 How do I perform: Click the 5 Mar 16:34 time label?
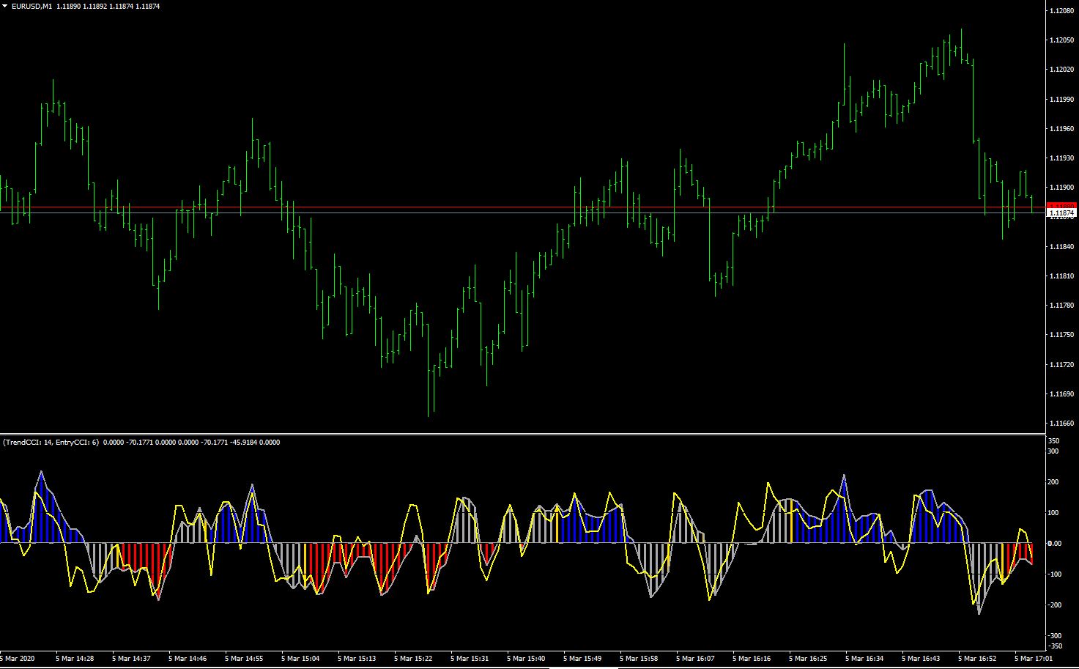click(864, 658)
